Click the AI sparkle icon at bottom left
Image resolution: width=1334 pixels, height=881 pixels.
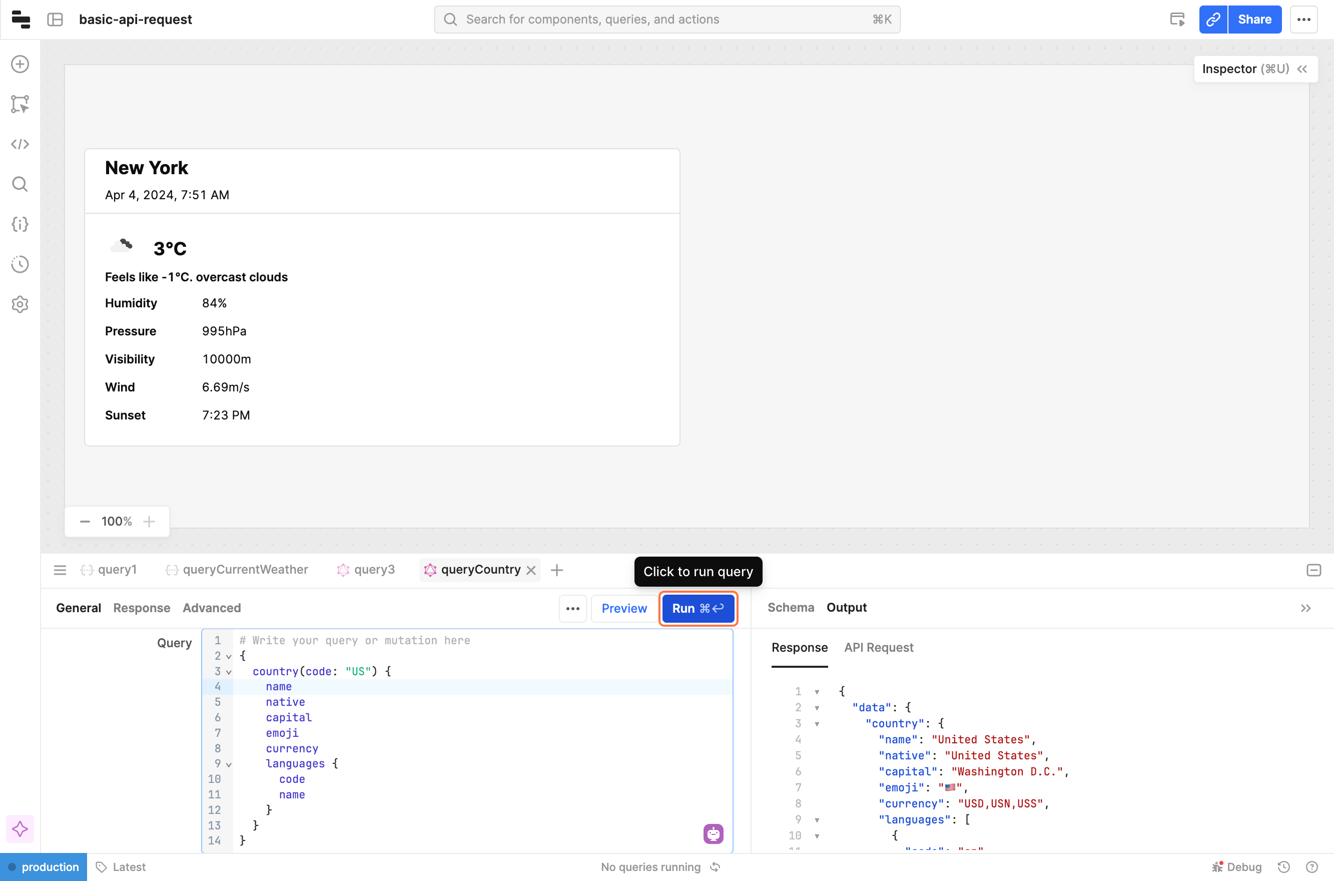20,829
